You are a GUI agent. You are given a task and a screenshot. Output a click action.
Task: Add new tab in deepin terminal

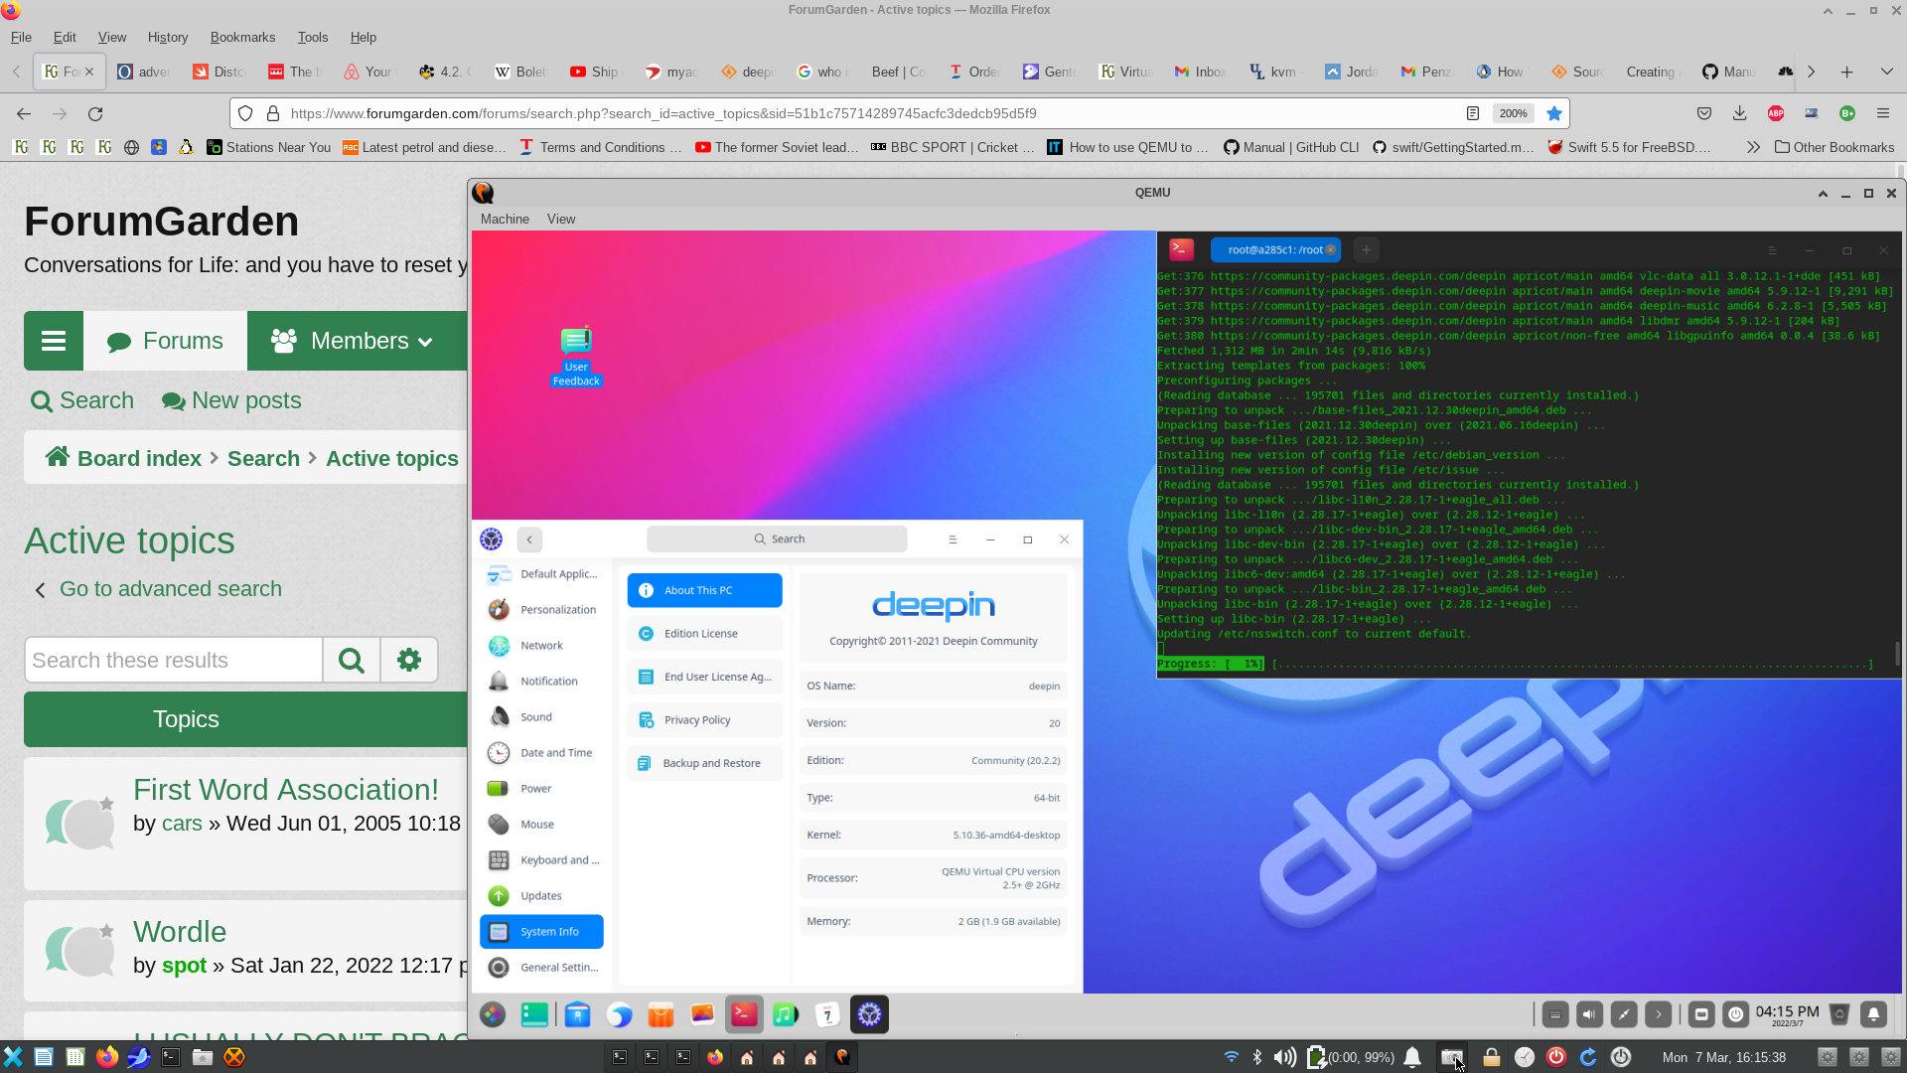tap(1366, 250)
